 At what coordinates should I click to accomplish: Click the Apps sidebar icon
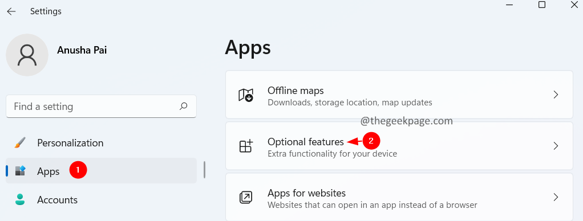click(x=20, y=171)
